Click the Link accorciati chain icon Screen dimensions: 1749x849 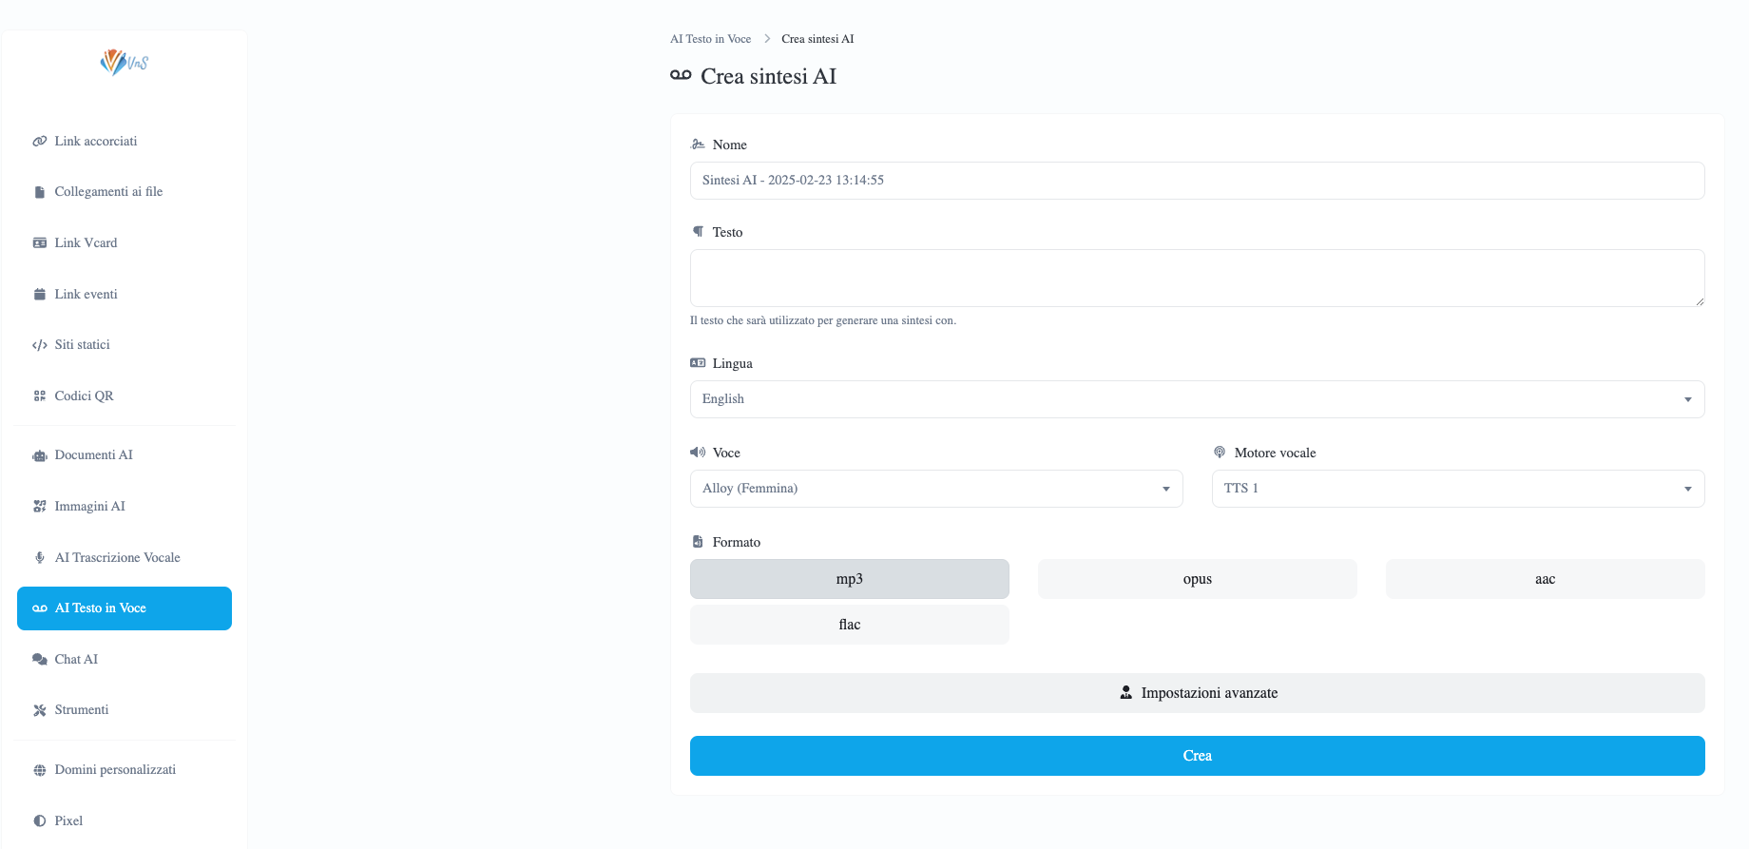40,142
